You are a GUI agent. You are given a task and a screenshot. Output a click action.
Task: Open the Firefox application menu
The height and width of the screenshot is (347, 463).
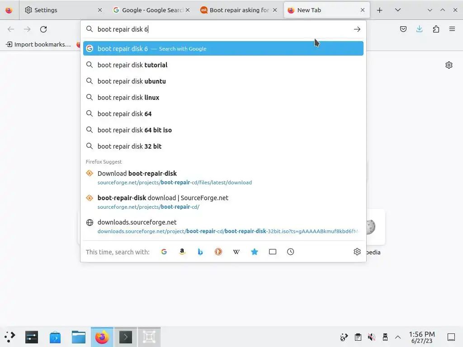pos(452,29)
